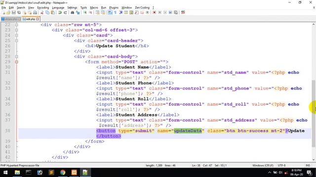Click Windows (CR LF) in status bar

click(263, 165)
